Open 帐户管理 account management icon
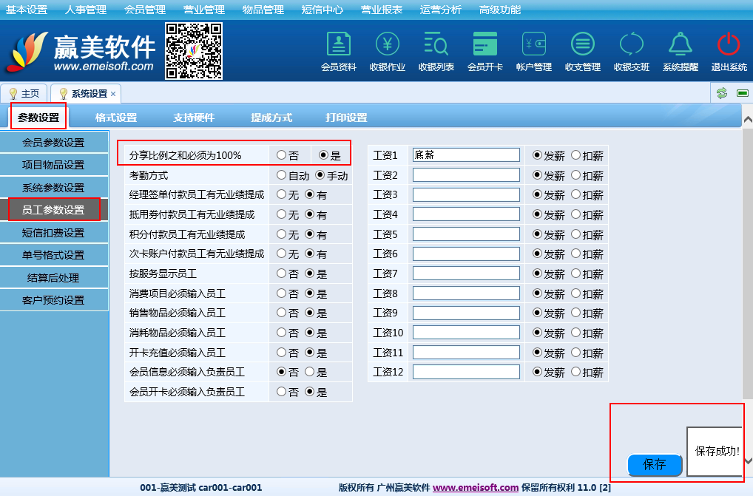Viewport: 753px width, 496px height. point(534,44)
